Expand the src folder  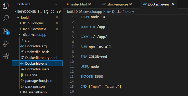(x=22, y=41)
